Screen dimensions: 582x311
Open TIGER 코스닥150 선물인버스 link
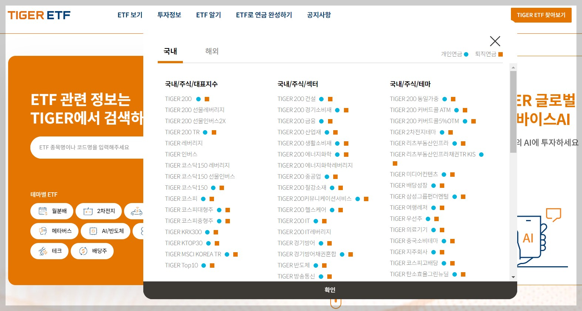coord(200,177)
